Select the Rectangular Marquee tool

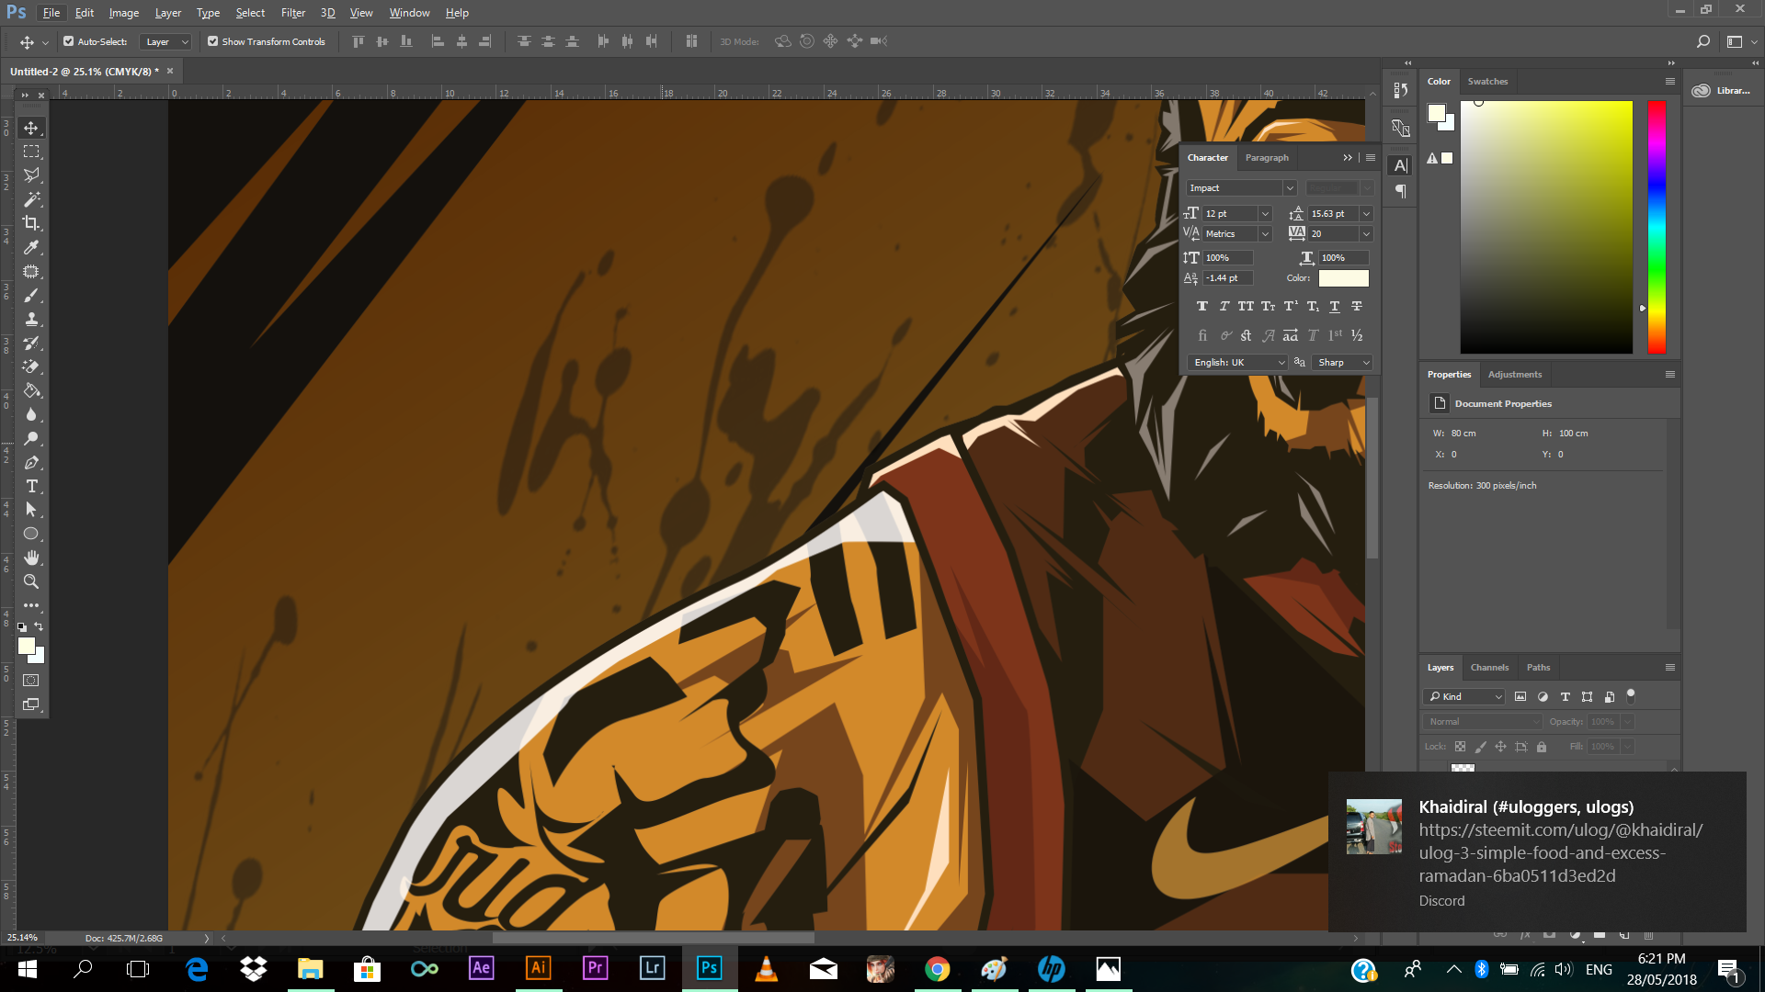31,152
